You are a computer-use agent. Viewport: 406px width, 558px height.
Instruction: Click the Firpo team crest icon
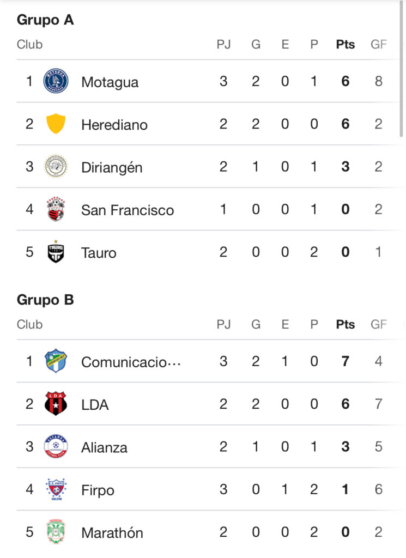tap(56, 489)
